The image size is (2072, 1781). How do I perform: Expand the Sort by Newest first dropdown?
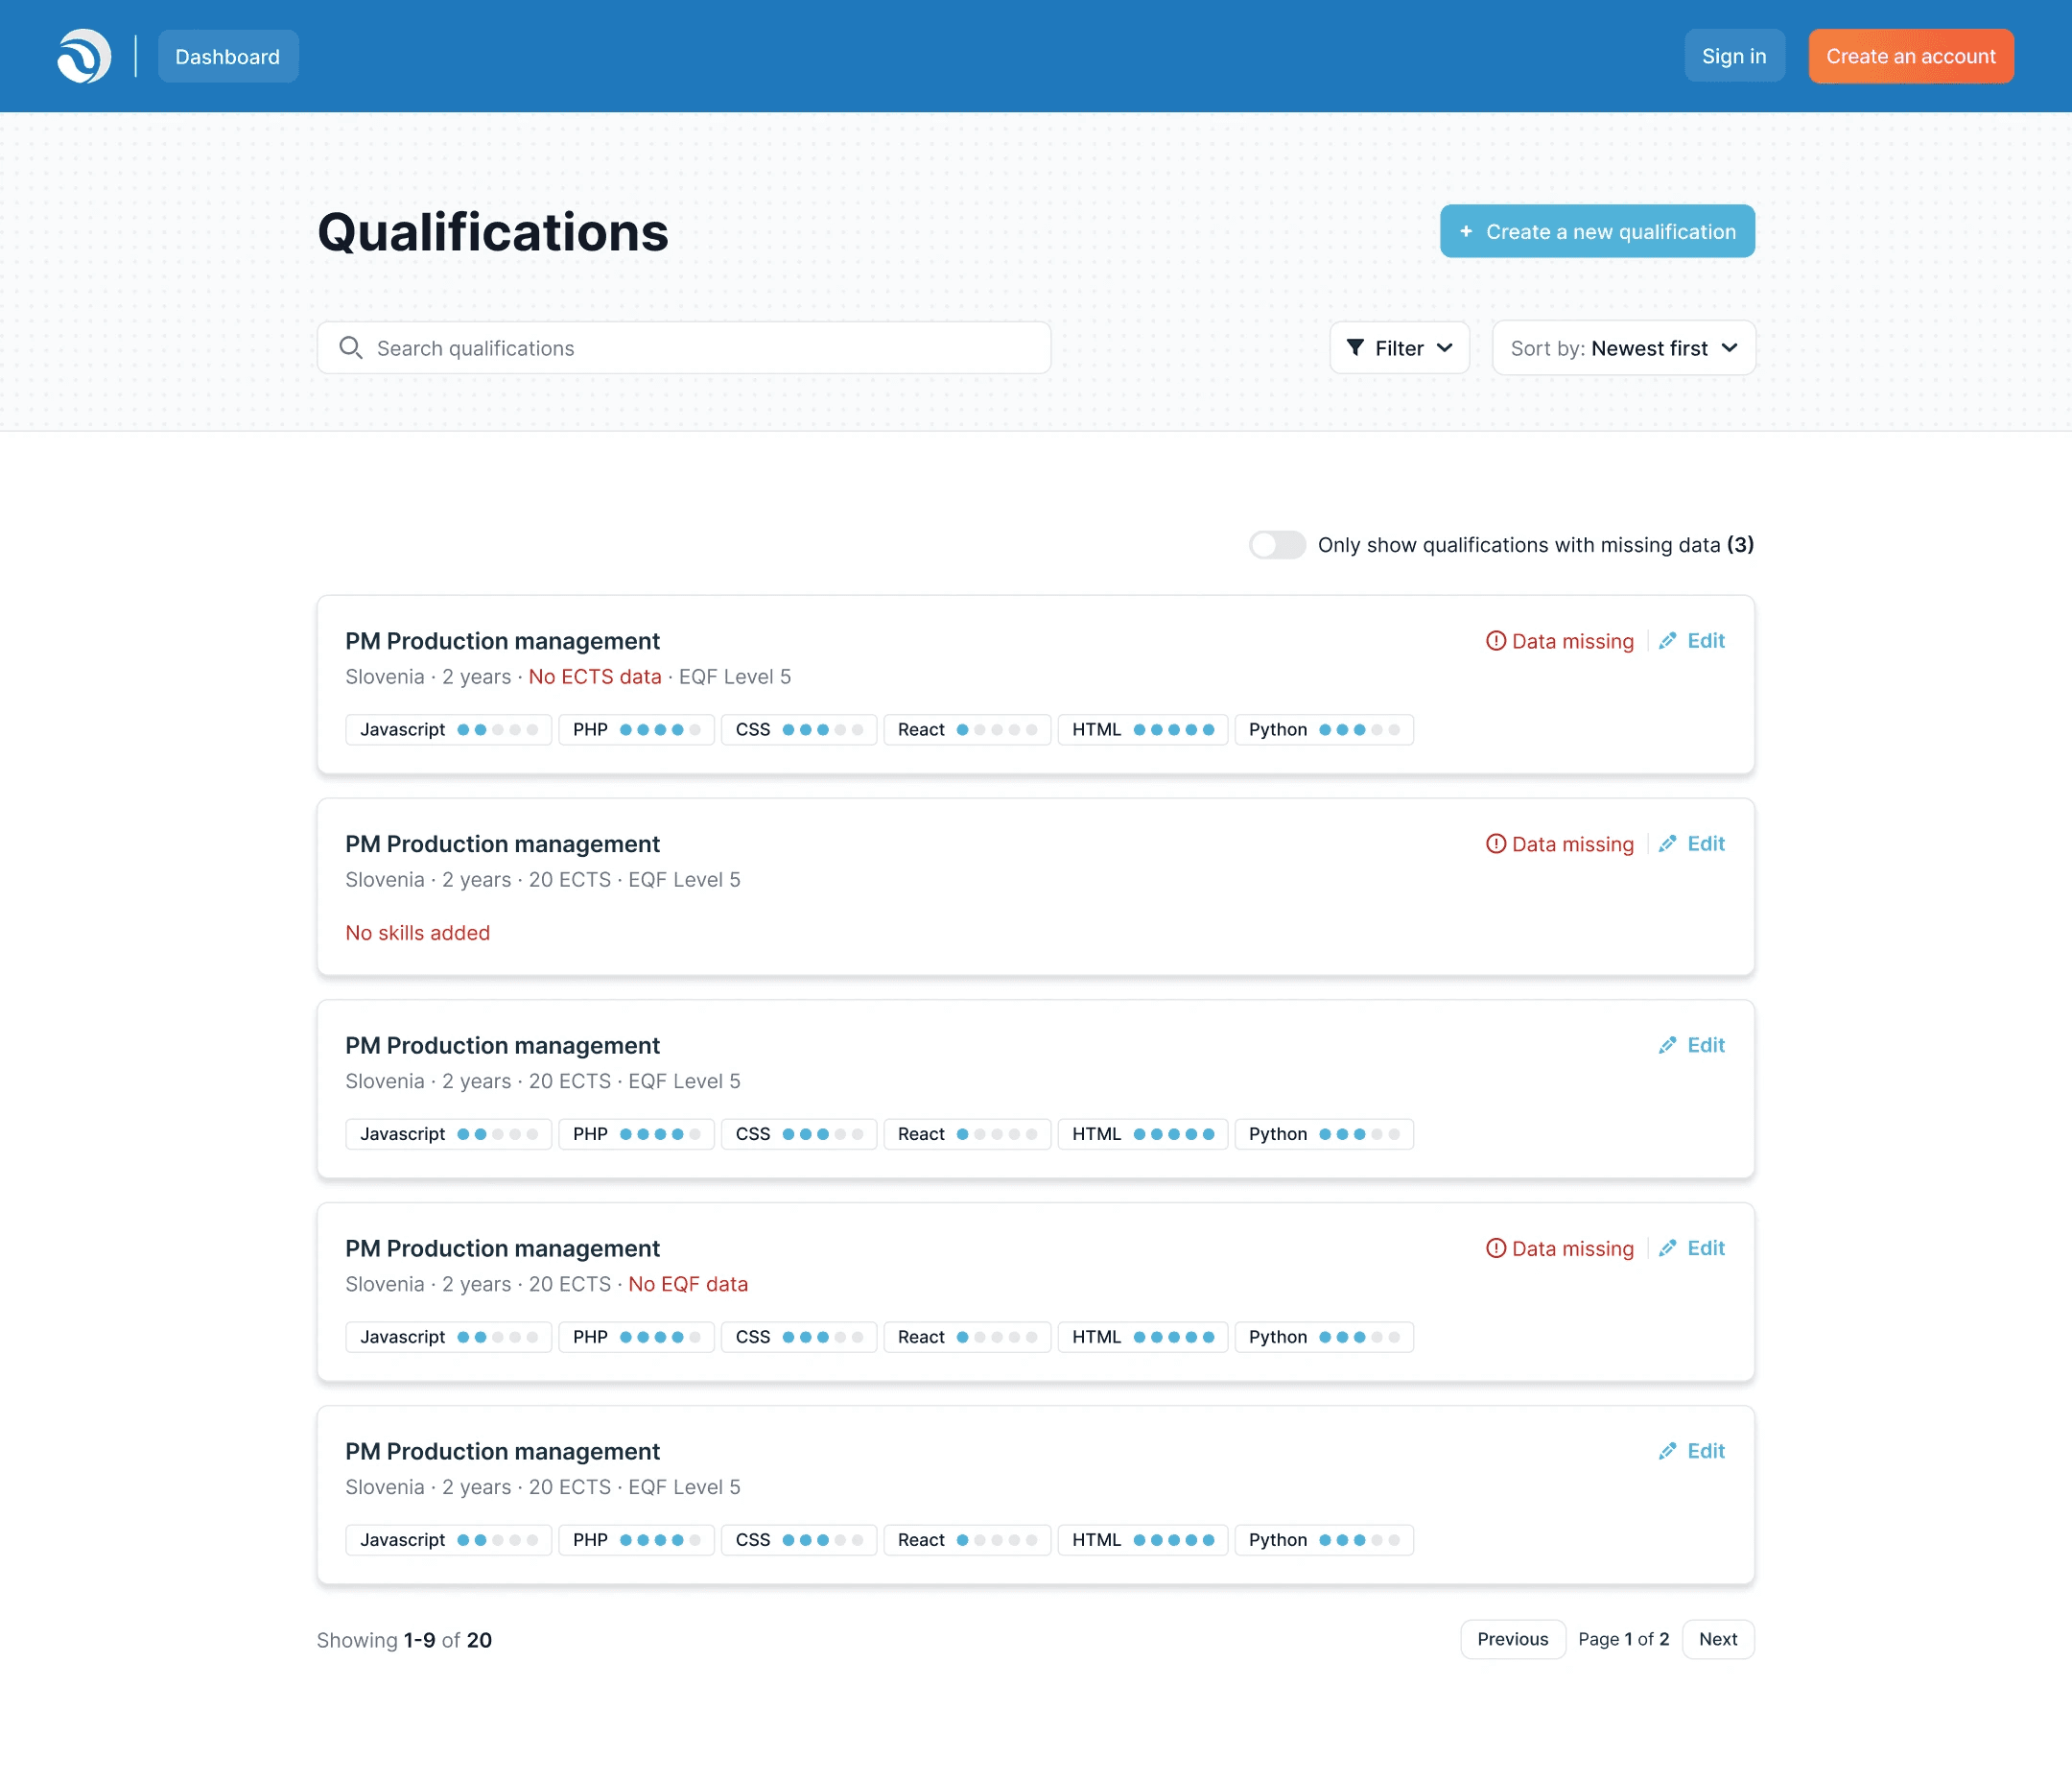[x=1623, y=348]
